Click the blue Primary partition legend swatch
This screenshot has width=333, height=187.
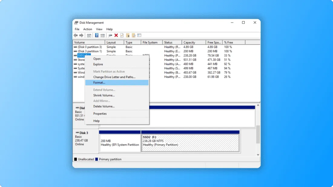point(96,159)
